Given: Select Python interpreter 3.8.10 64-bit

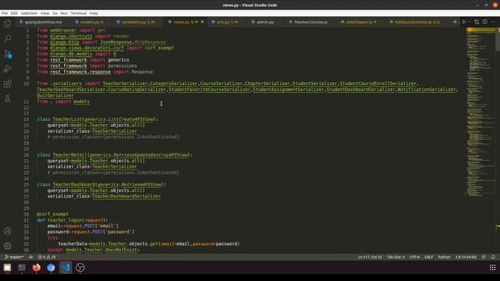Looking at the screenshot, I should pos(466,257).
